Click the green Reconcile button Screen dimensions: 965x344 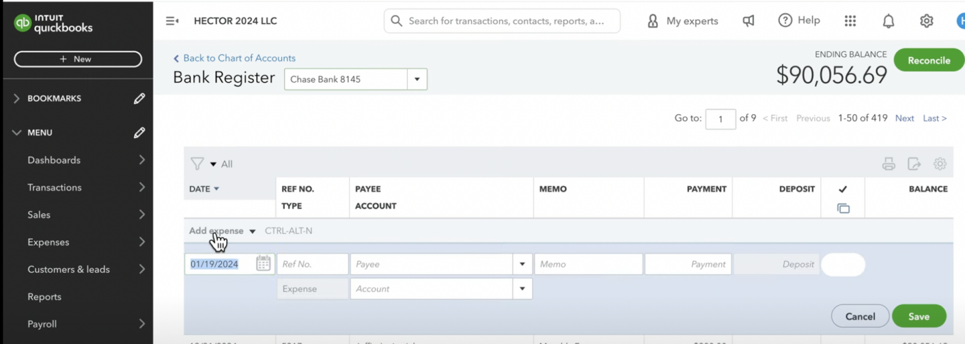[x=928, y=60]
